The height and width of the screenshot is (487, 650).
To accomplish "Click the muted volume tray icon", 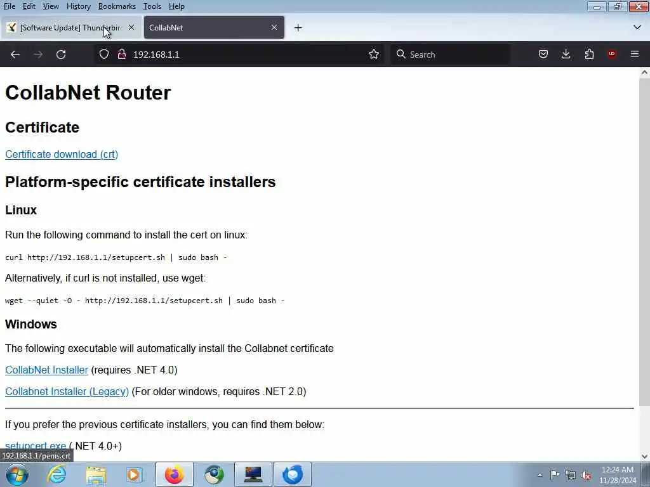I will [x=586, y=475].
